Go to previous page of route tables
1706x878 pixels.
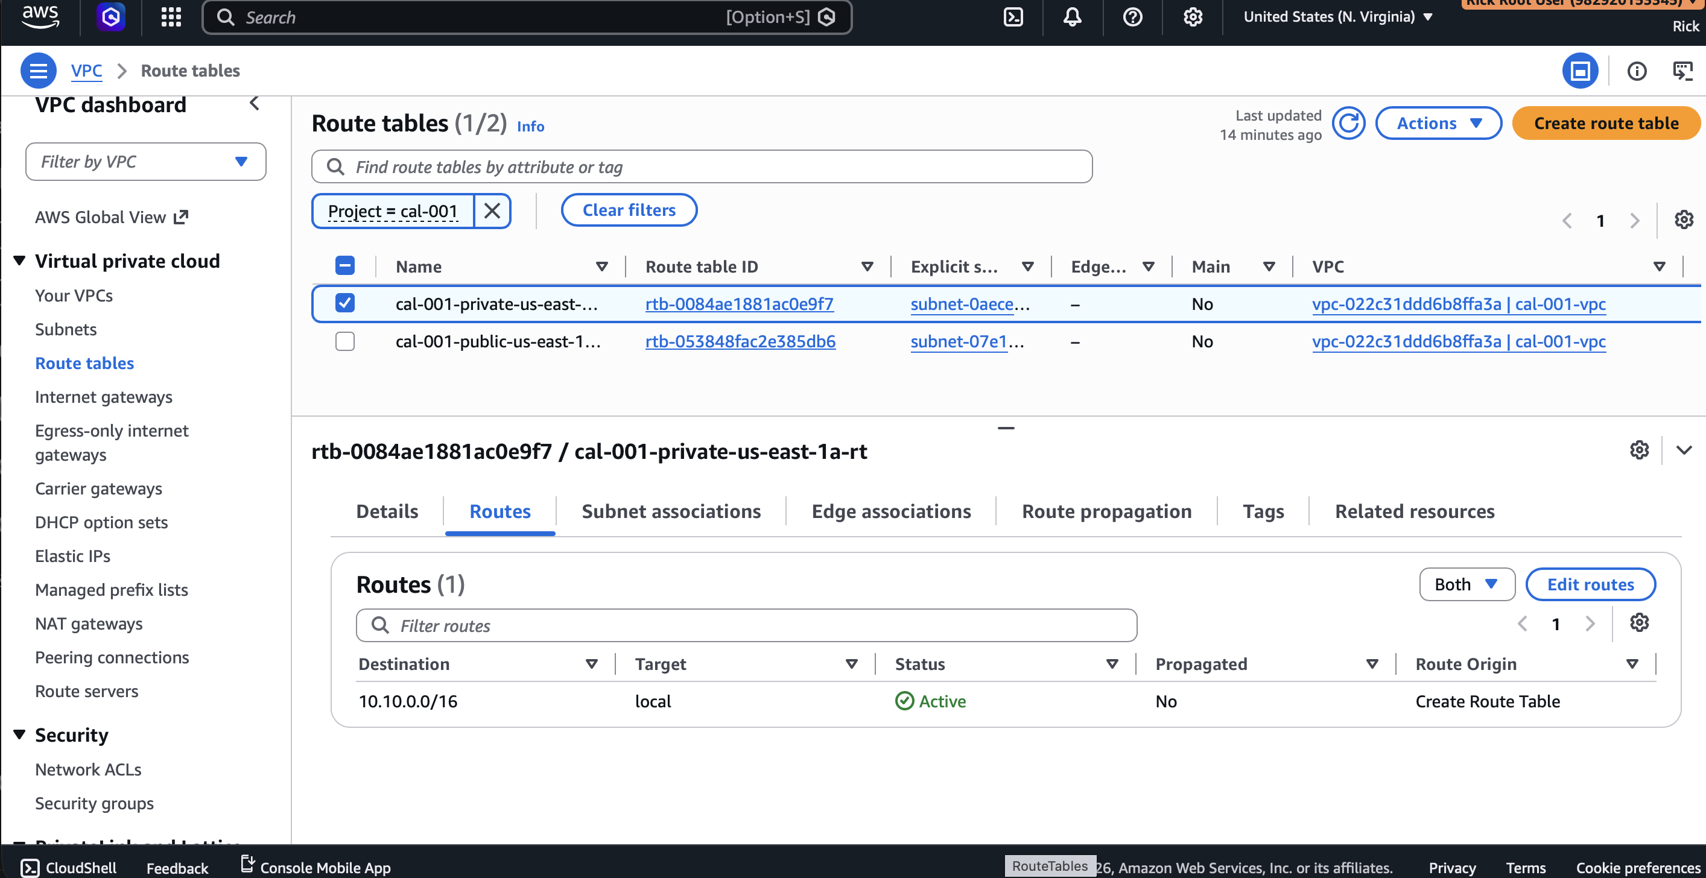pos(1567,221)
